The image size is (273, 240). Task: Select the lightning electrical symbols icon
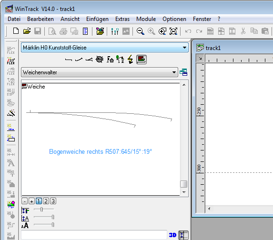130,60
